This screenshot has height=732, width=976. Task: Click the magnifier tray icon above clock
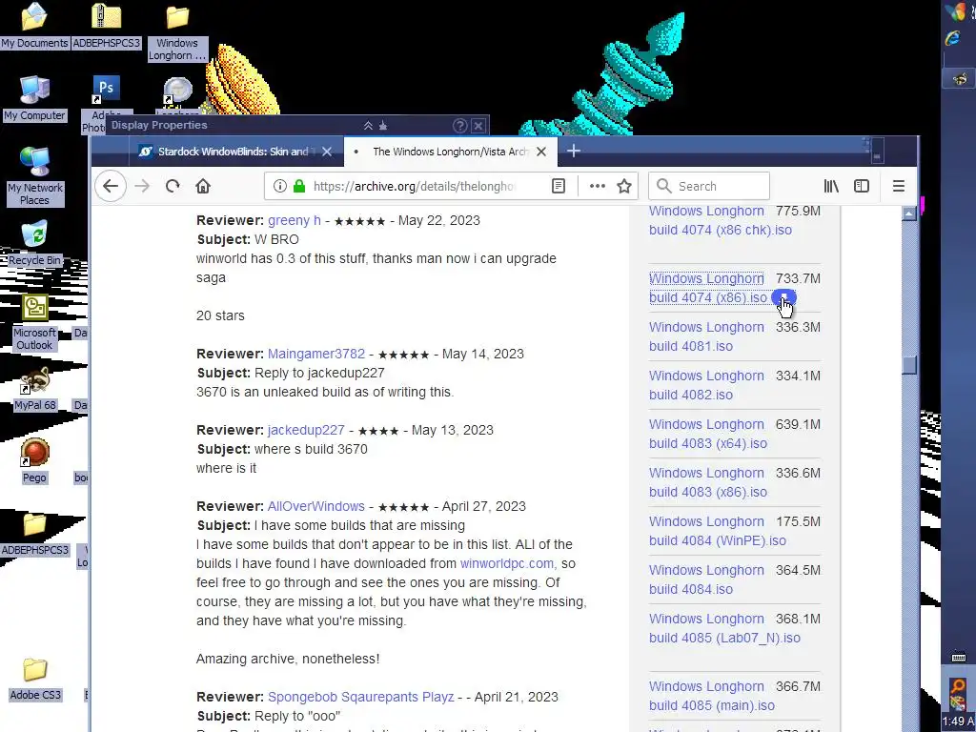(x=958, y=686)
